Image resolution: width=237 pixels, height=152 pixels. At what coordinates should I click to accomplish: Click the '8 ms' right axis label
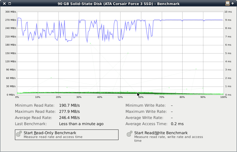[228, 28]
